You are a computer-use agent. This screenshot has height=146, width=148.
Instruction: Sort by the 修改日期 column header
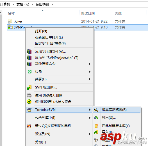pos(88,13)
